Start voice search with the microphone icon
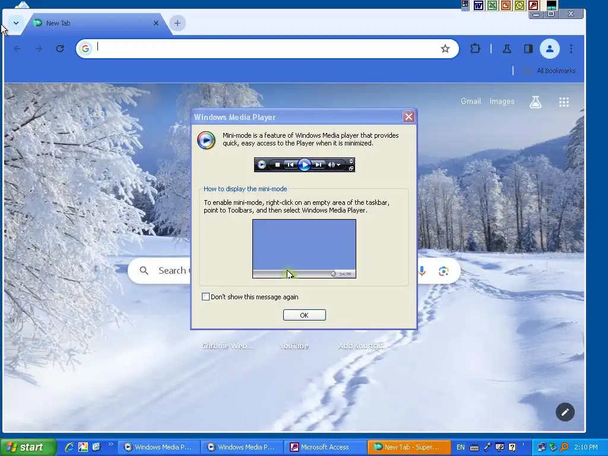 [422, 271]
